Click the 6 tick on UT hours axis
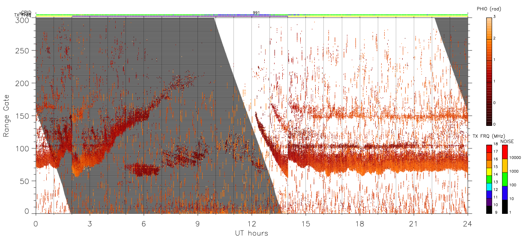 point(143,223)
